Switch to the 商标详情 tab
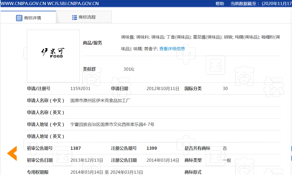This screenshot has height=175, width=292. [x=32, y=18]
